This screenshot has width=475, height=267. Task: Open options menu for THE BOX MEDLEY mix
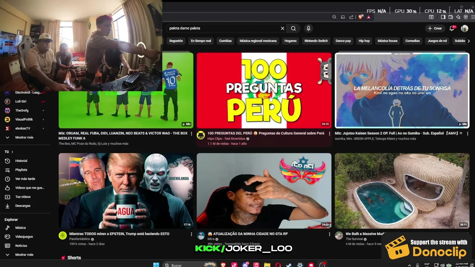(191, 133)
